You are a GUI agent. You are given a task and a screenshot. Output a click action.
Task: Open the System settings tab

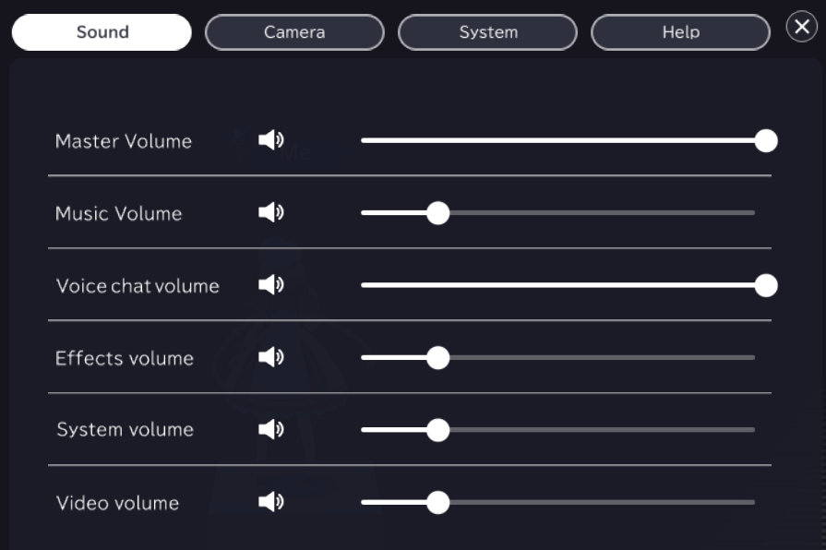[x=487, y=32]
